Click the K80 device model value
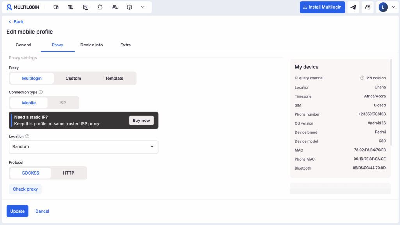Screen dimensions: 400x225 (x=382, y=141)
